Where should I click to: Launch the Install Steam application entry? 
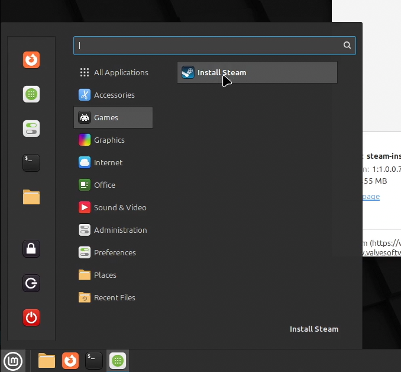click(257, 72)
